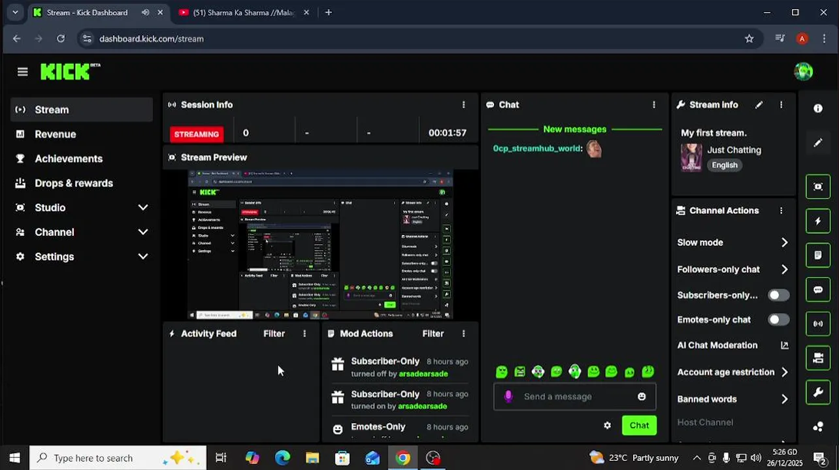Insert the last green emote in the row
The height and width of the screenshot is (470, 839).
pyautogui.click(x=648, y=371)
